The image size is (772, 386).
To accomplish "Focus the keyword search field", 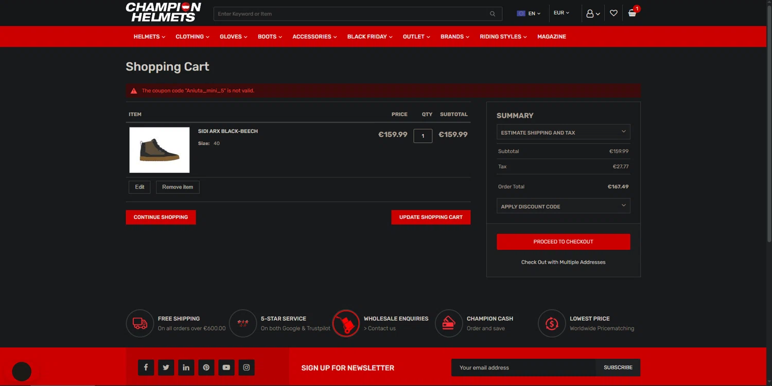I will 352,14.
